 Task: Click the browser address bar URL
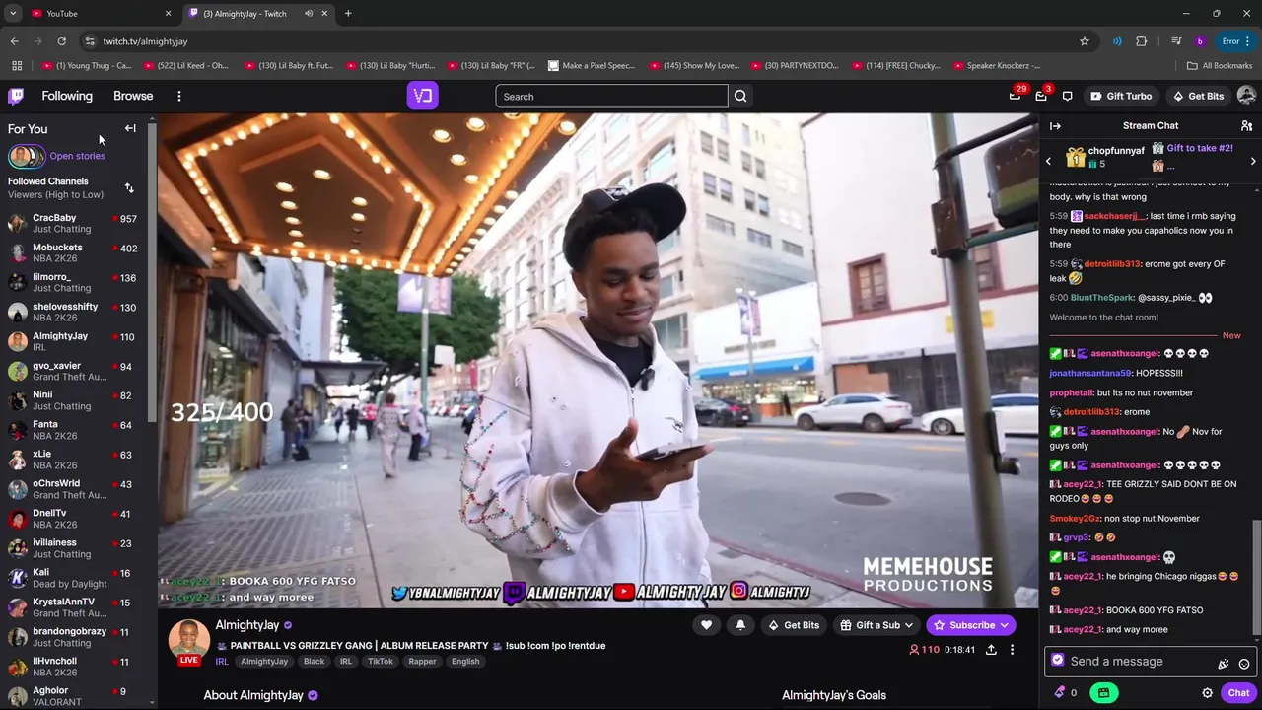145,41
